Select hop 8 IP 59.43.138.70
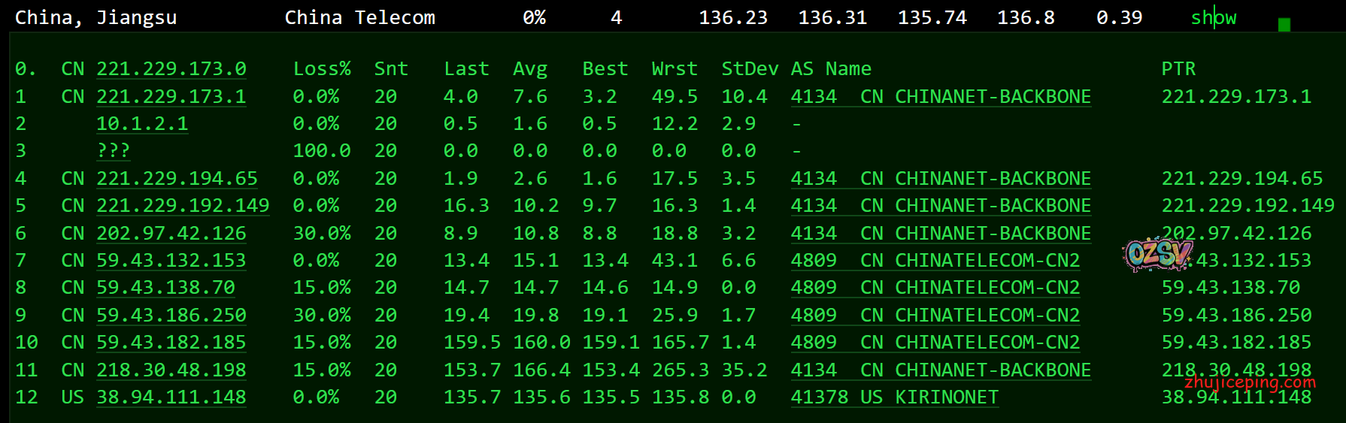This screenshot has width=1346, height=423. [165, 288]
